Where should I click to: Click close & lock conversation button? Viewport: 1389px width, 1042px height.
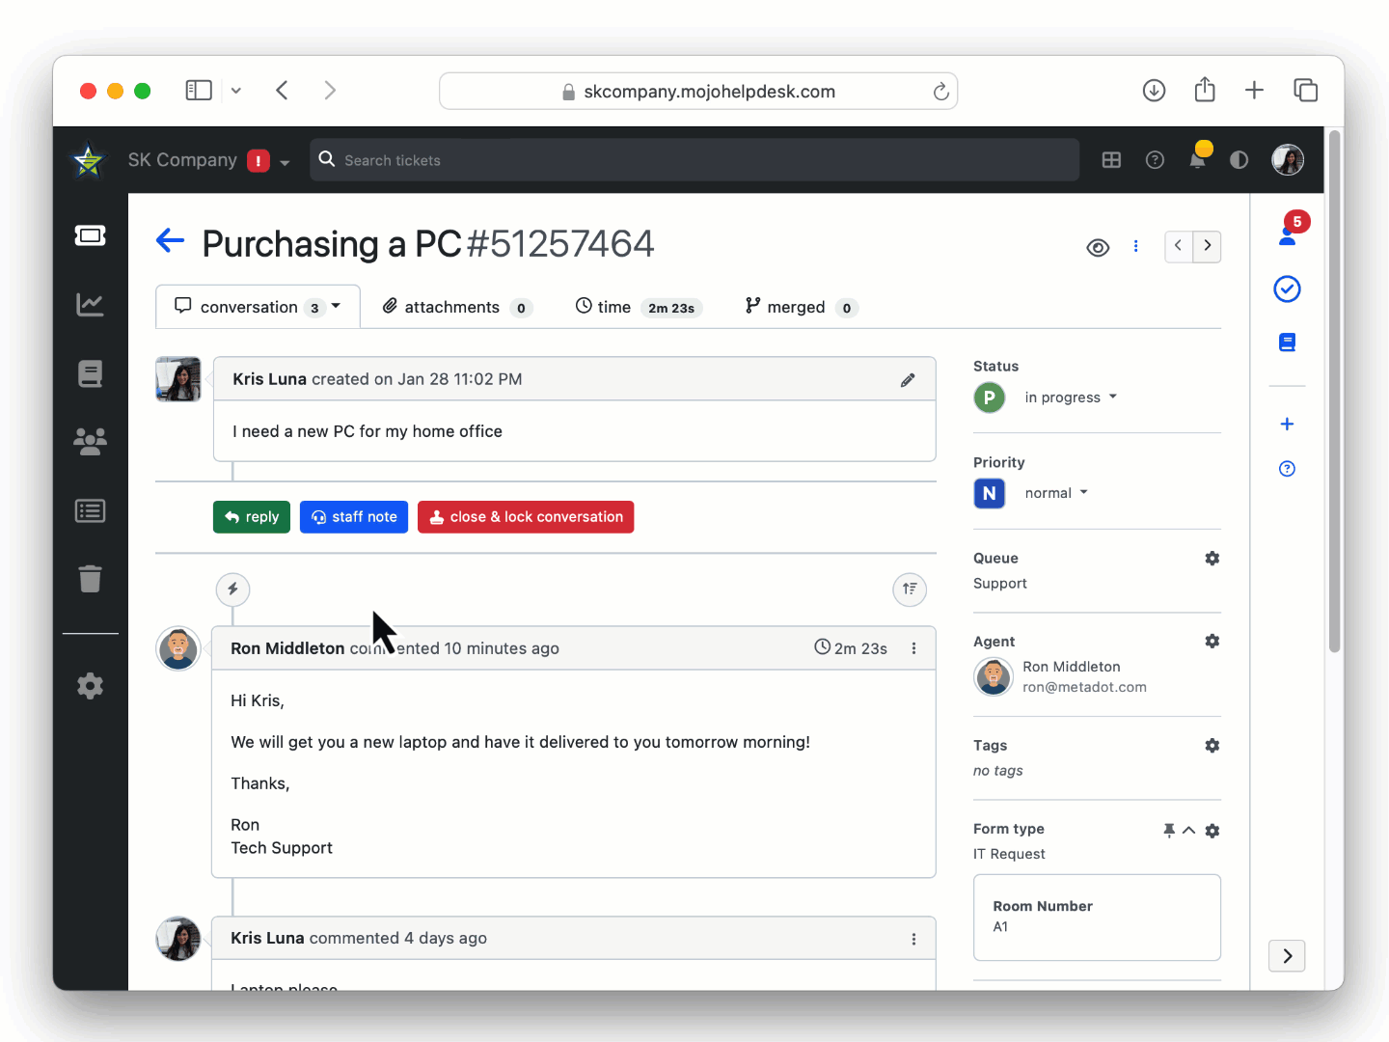pyautogui.click(x=526, y=517)
